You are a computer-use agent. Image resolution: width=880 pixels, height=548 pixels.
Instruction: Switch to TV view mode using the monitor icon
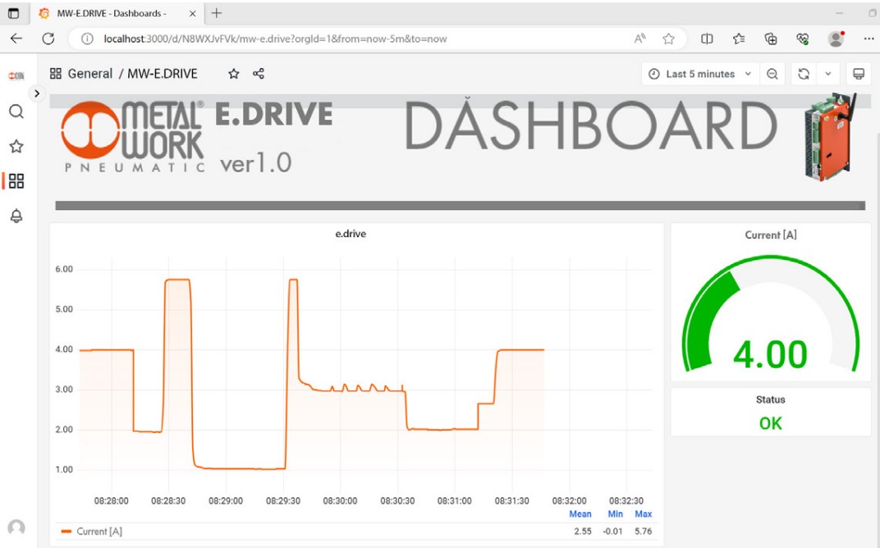click(859, 74)
